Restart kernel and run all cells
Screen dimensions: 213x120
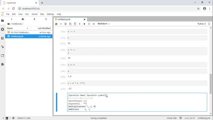tap(94, 24)
